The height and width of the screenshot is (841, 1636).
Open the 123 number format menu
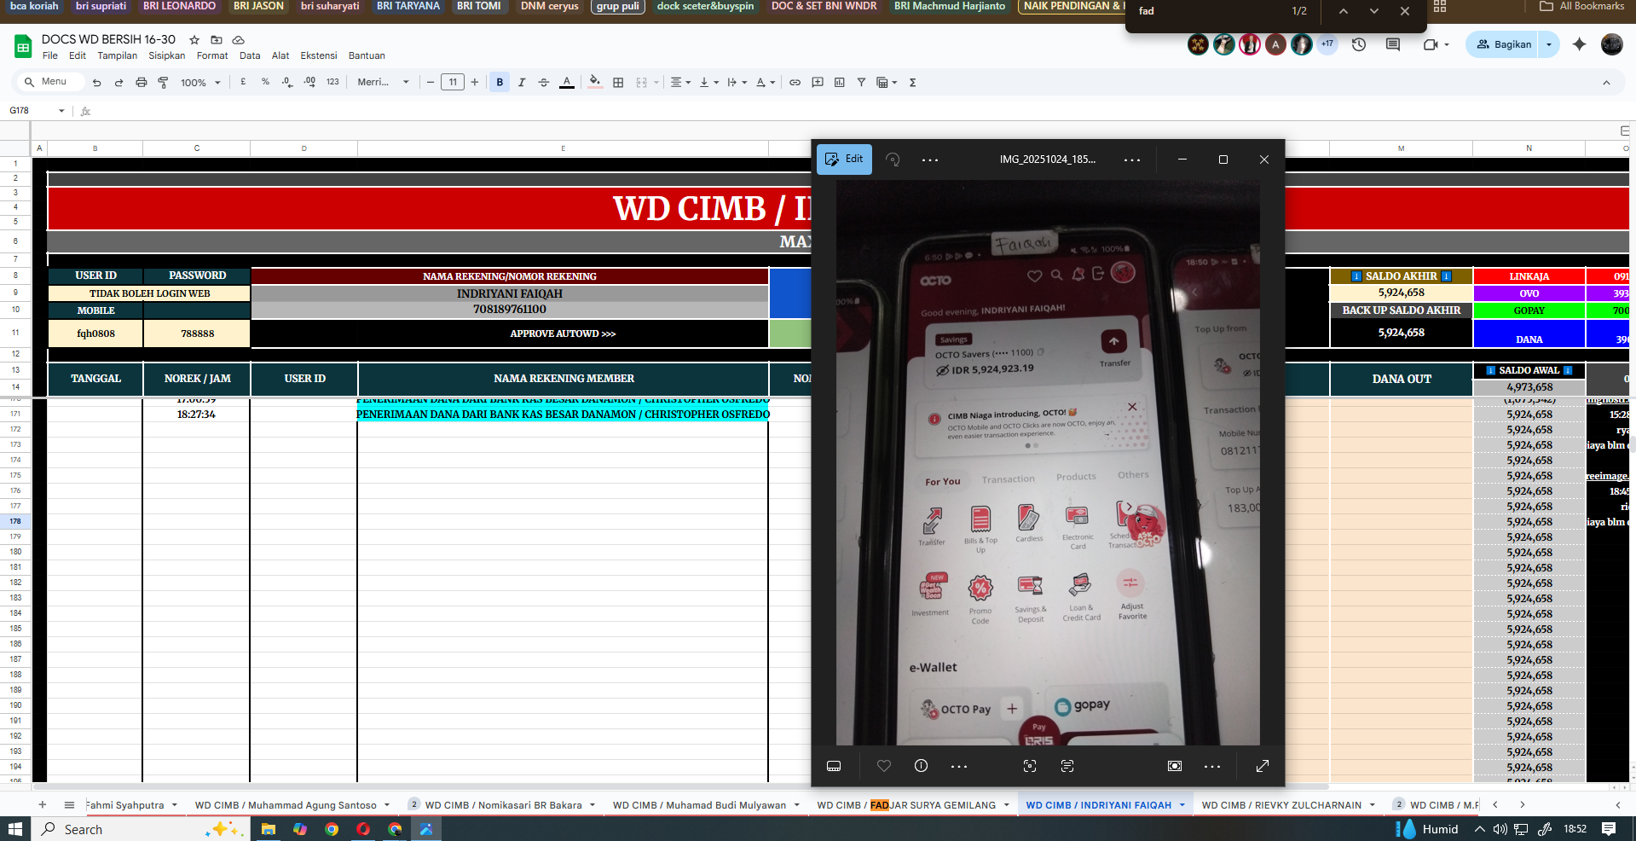332,82
